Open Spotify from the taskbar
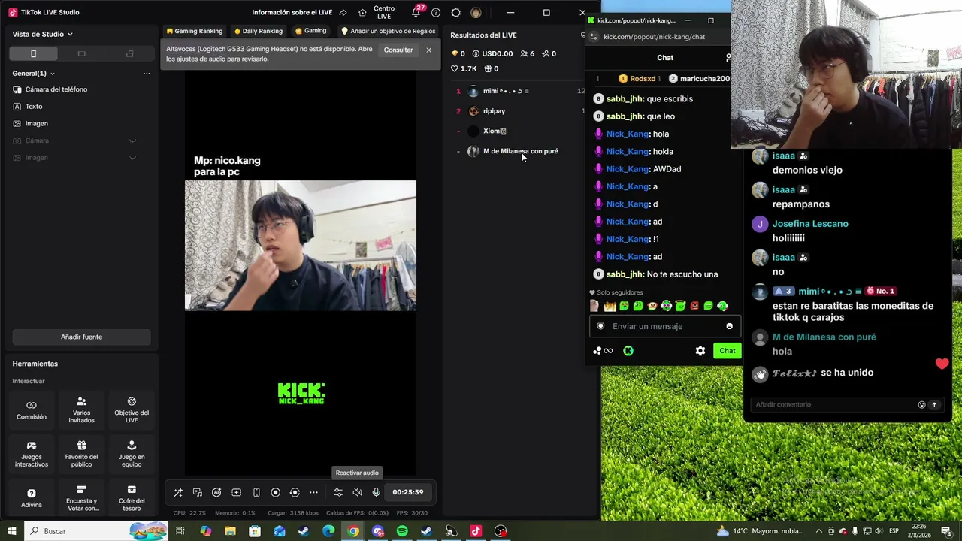962x541 pixels. [402, 531]
